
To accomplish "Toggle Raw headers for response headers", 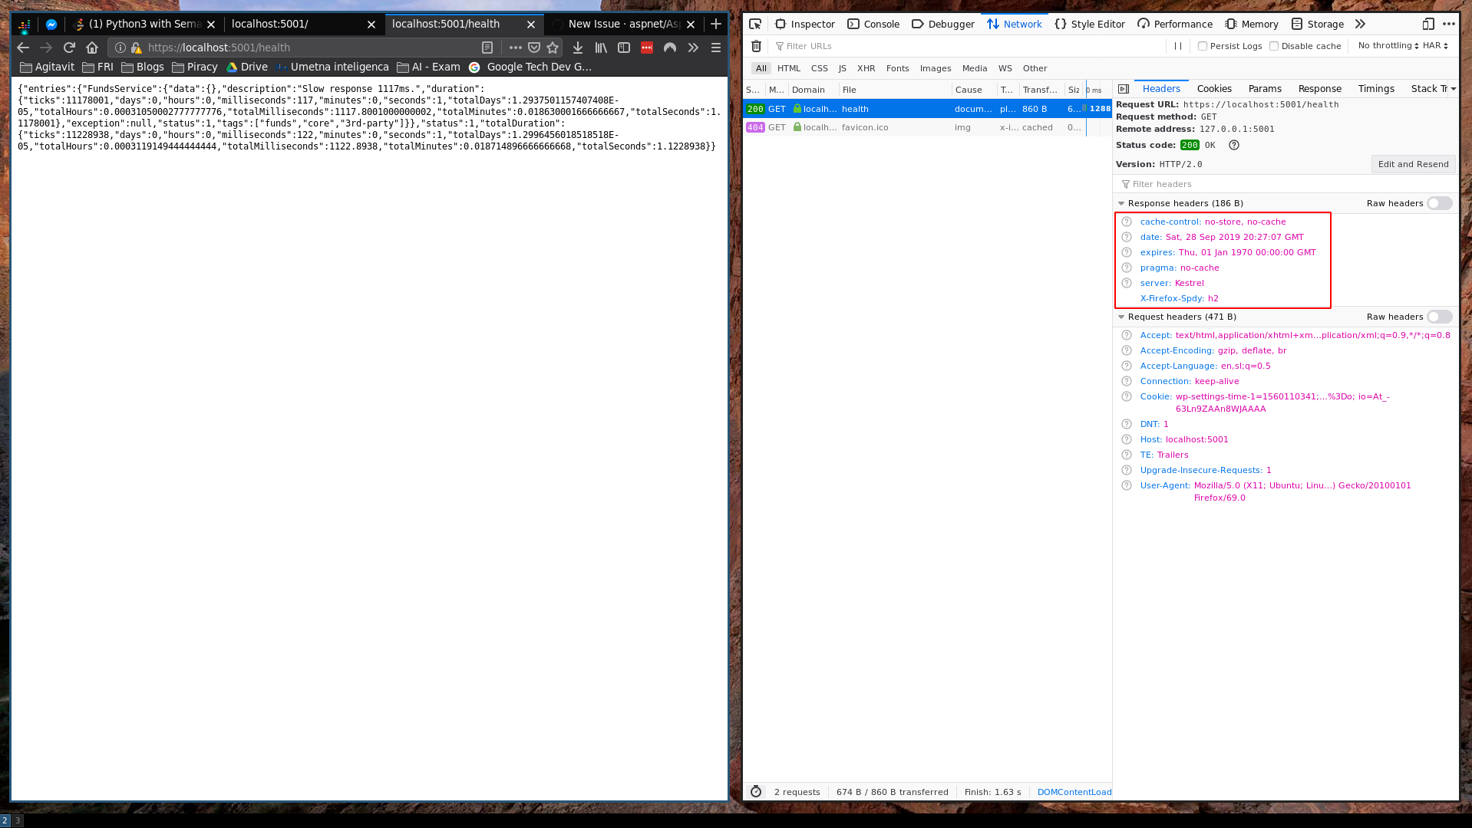I will (1438, 203).
